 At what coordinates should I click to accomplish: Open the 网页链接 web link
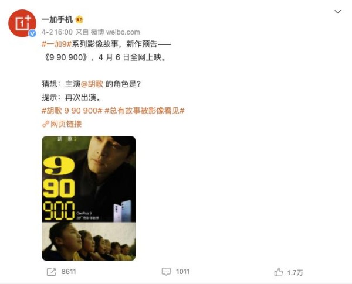pyautogui.click(x=66, y=124)
